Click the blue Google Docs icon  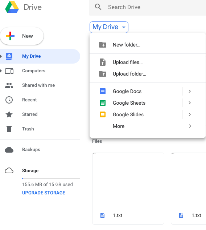[x=103, y=91]
